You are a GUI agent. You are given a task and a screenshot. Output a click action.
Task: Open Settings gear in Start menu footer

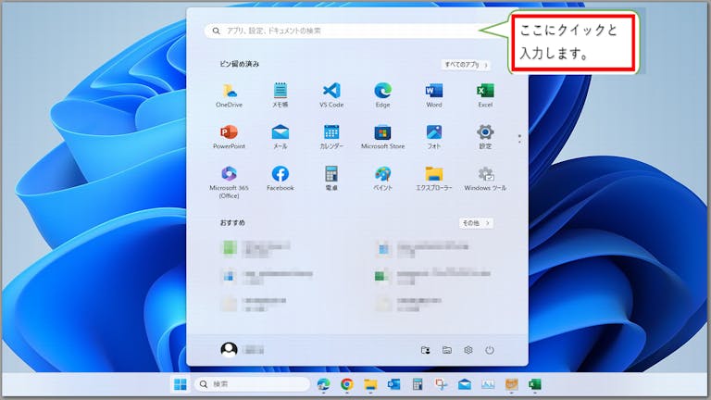point(468,350)
